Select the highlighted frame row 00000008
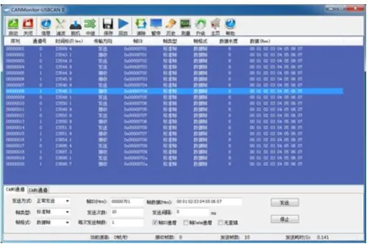The image size is (368, 245). tap(174, 91)
